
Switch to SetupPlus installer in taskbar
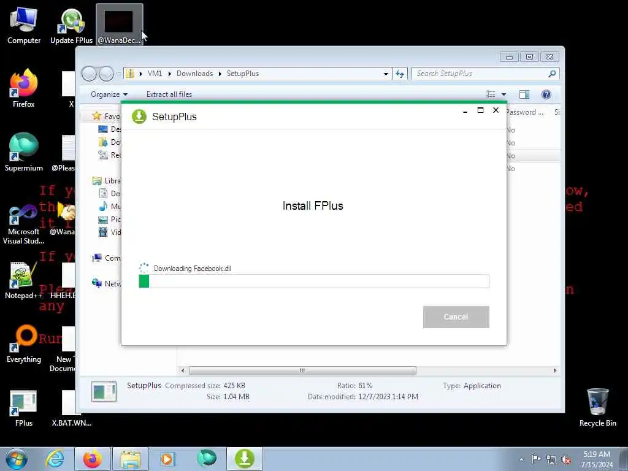point(245,459)
